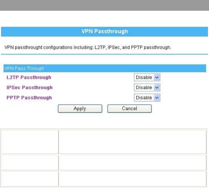Click the VPN Pass Through section header
This screenshot has height=188, width=209.
(x=105, y=68)
